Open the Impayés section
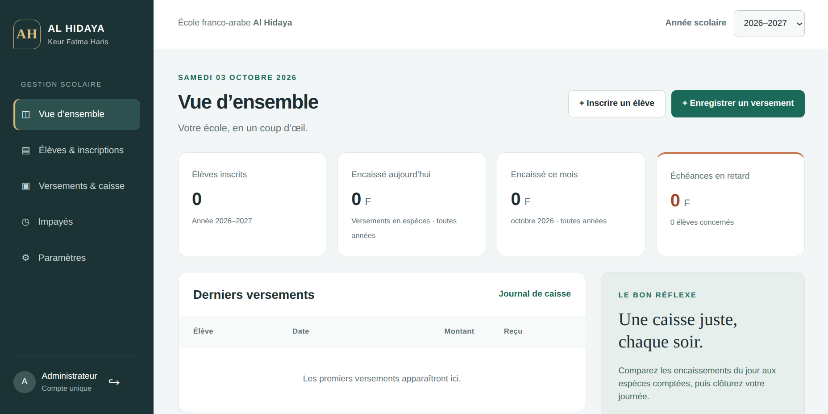Screen dimensions: 828x414 coord(77,222)
